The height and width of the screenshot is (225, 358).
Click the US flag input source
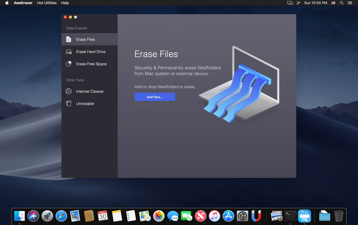pos(333,3)
